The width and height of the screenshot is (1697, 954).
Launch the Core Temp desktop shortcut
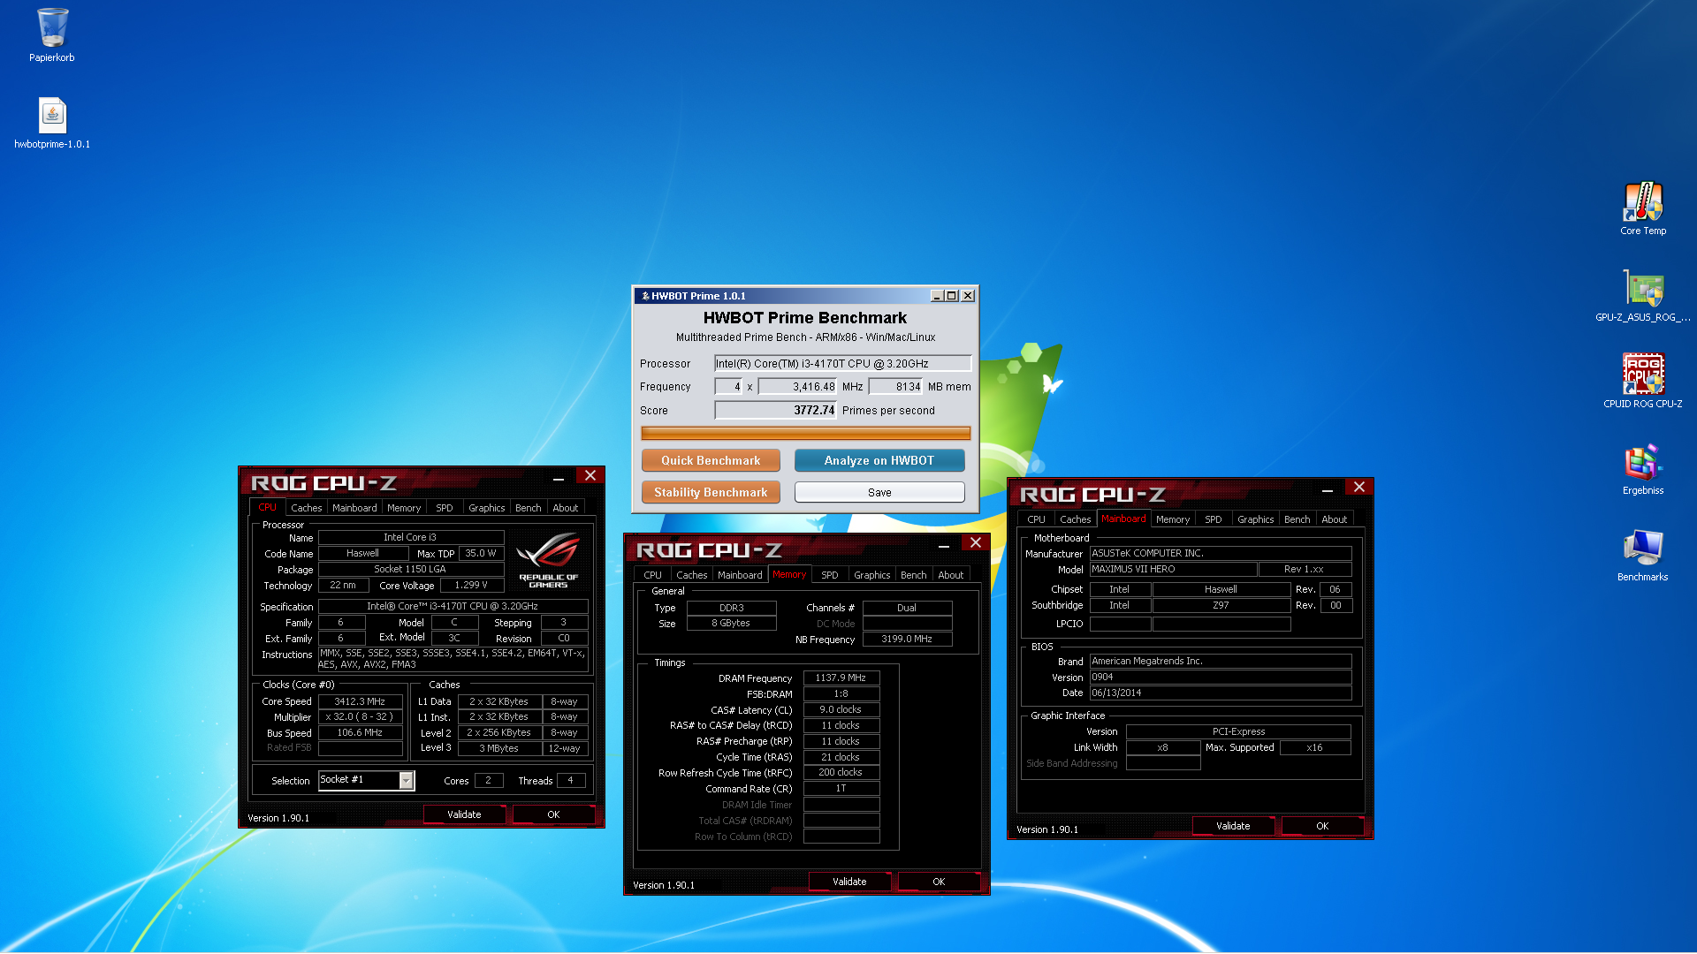pyautogui.click(x=1643, y=209)
